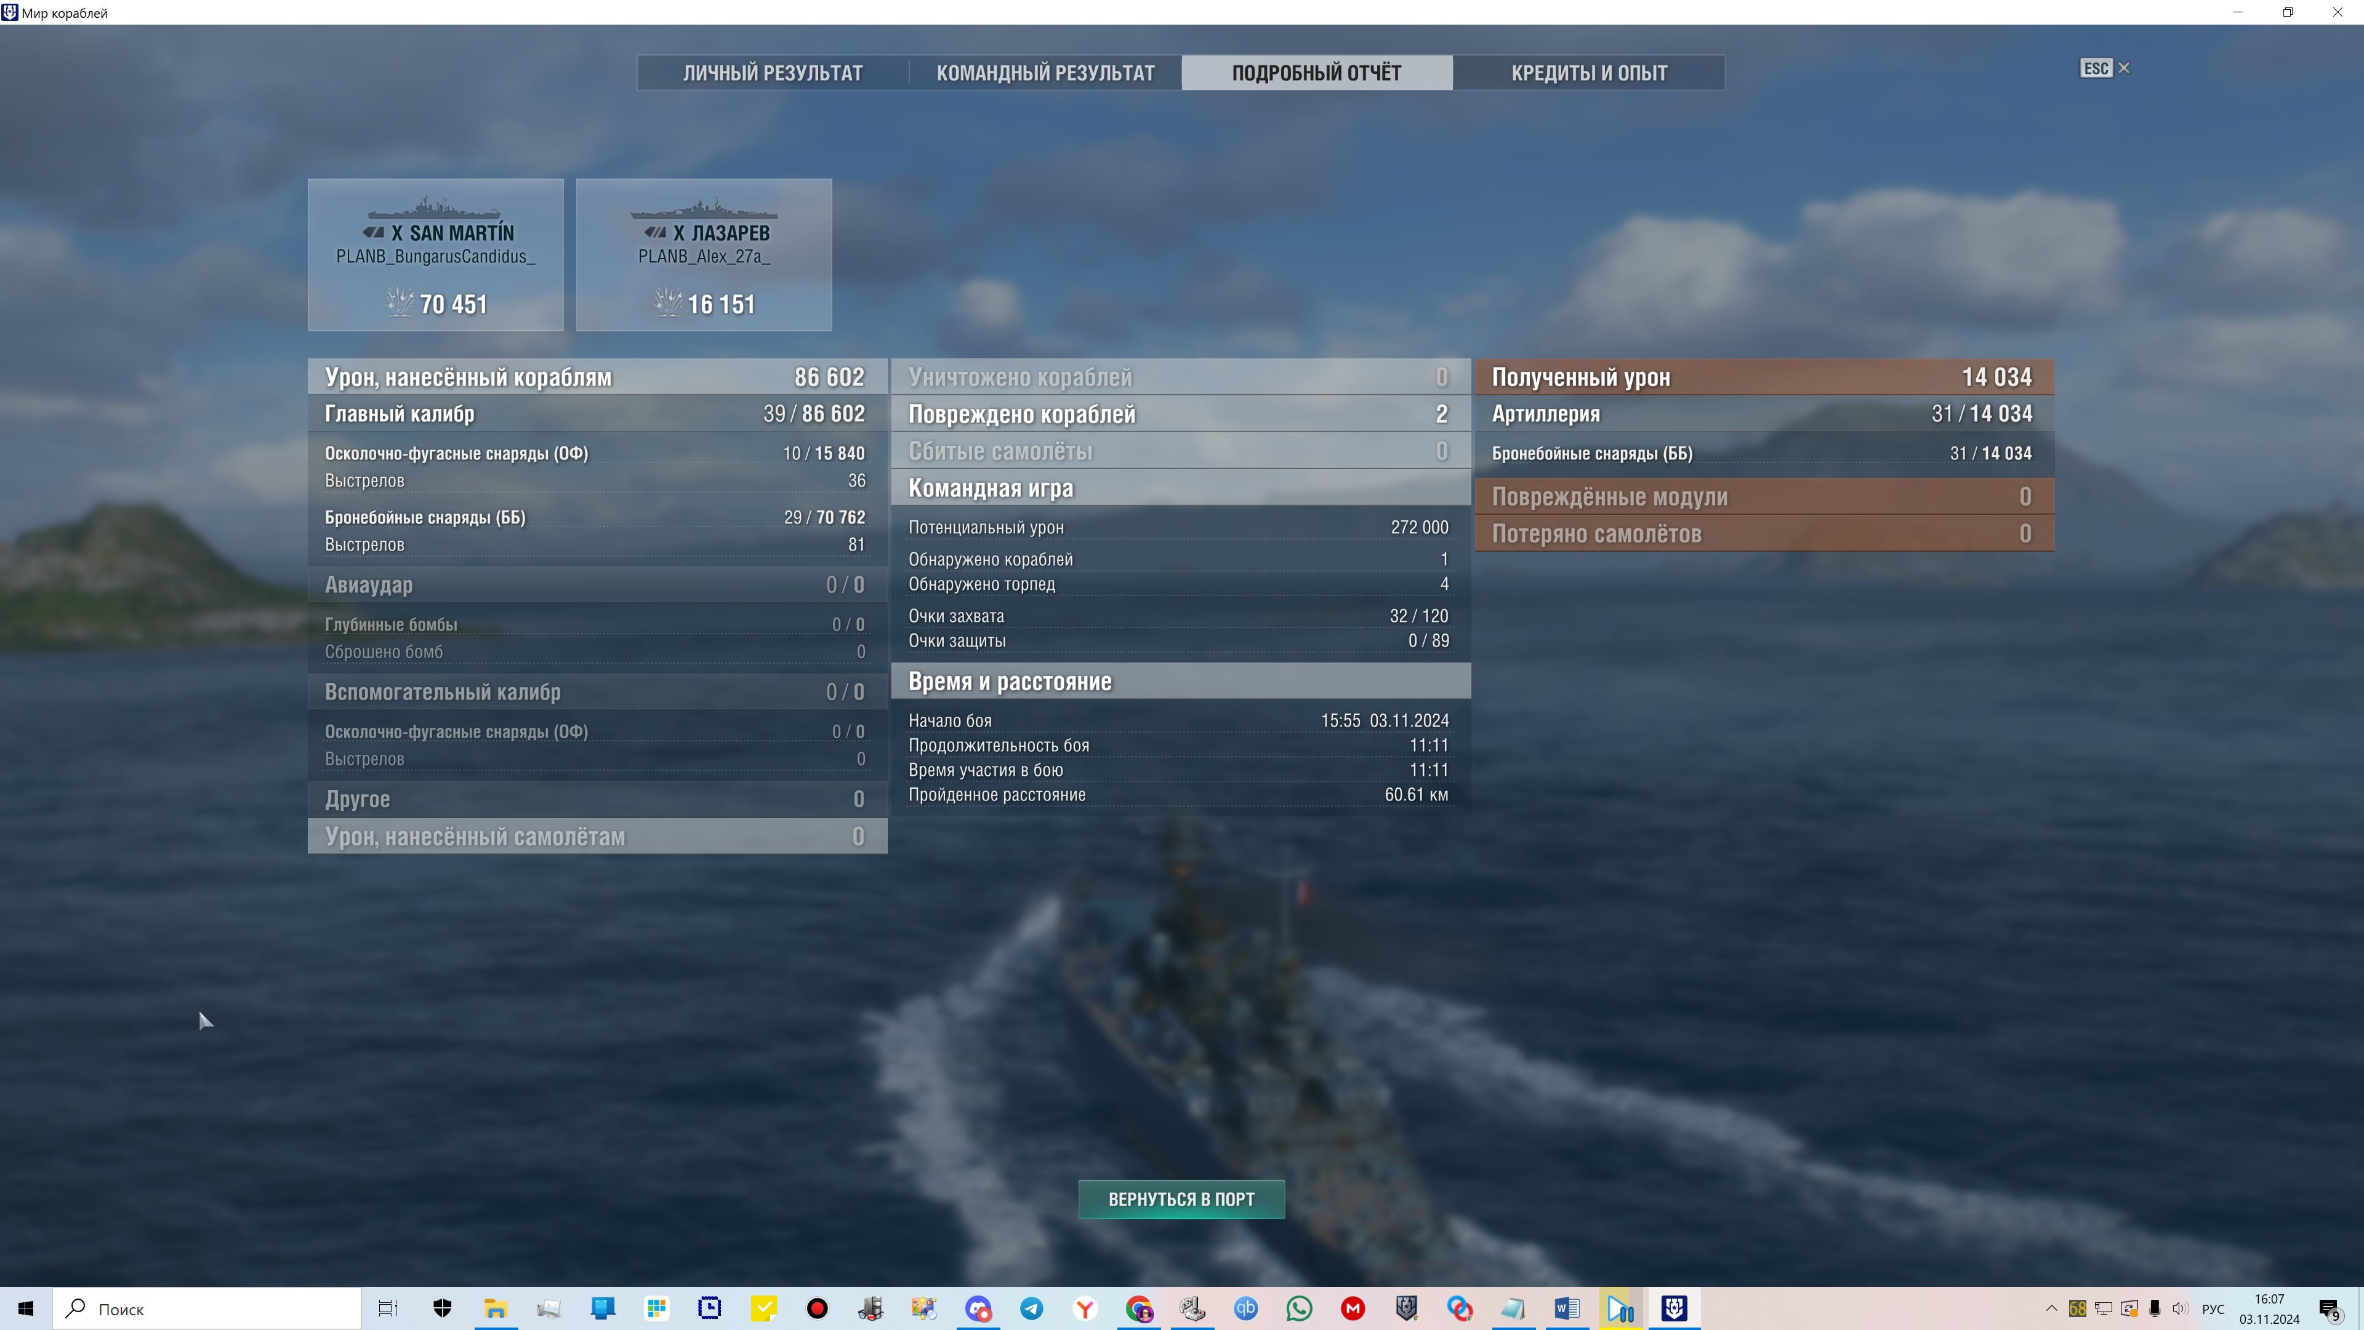The width and height of the screenshot is (2364, 1330).
Task: Open the КРЕДИТЫ И ОПЫТ tab
Action: coord(1588,73)
